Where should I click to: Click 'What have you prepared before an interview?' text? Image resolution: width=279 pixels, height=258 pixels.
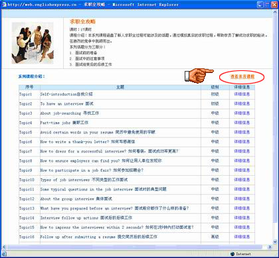[86, 208]
